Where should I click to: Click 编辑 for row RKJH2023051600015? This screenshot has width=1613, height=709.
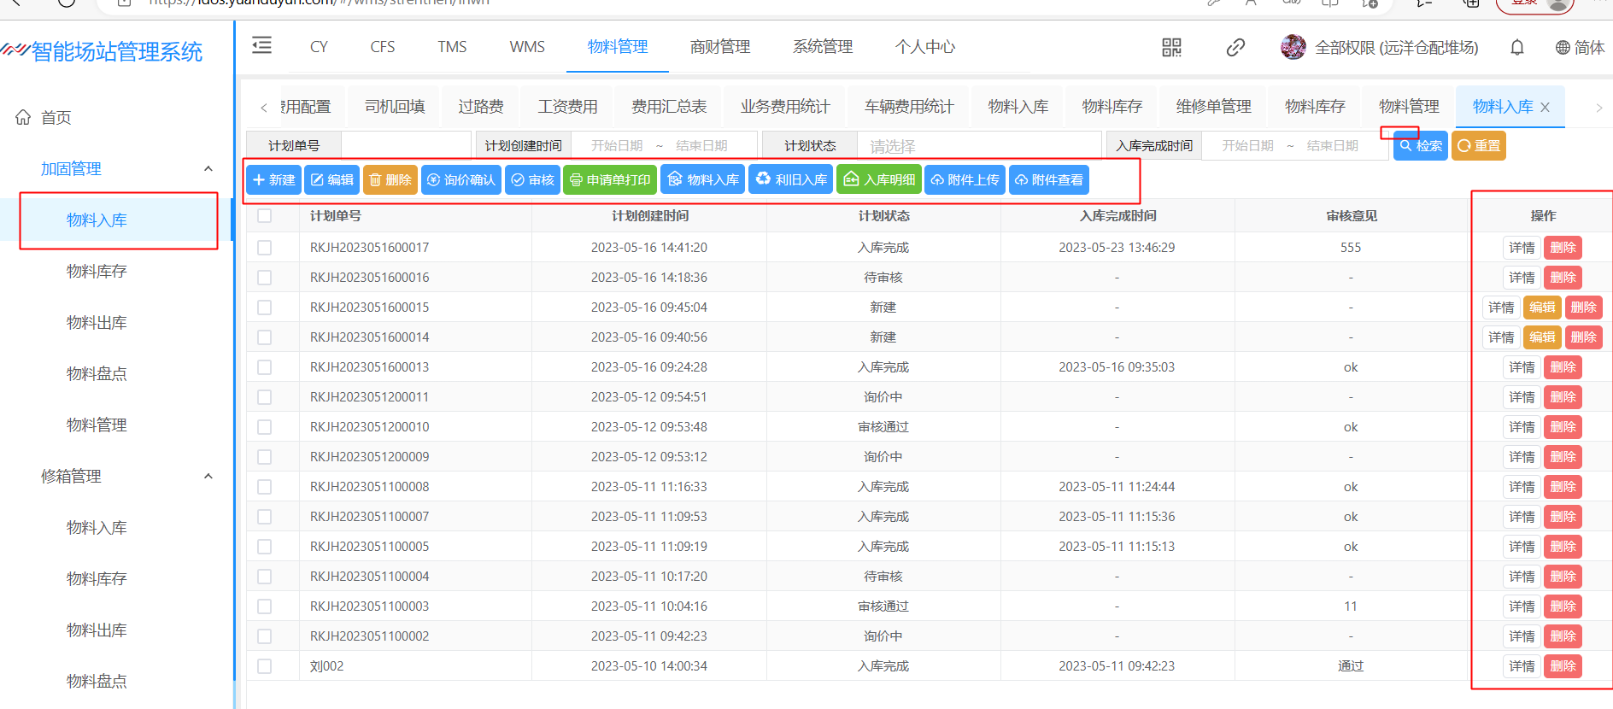pos(1542,308)
